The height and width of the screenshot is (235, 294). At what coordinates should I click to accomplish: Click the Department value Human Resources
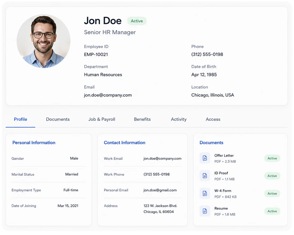(x=103, y=75)
